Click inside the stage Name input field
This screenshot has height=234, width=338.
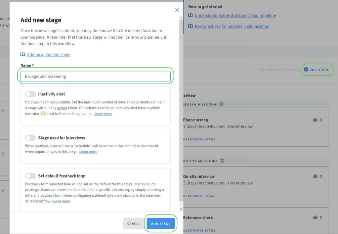95,76
